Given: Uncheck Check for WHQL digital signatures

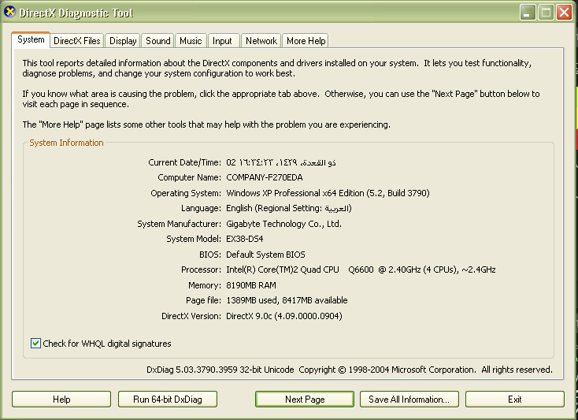Looking at the screenshot, I should 35,344.
